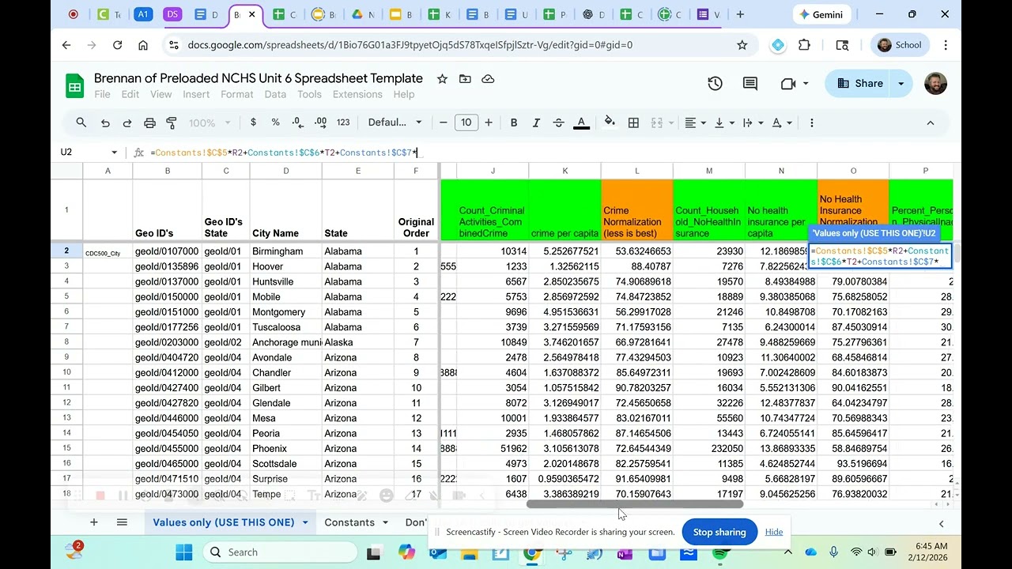The height and width of the screenshot is (569, 1012).
Task: Open text rotation dropdown
Action: 781,122
